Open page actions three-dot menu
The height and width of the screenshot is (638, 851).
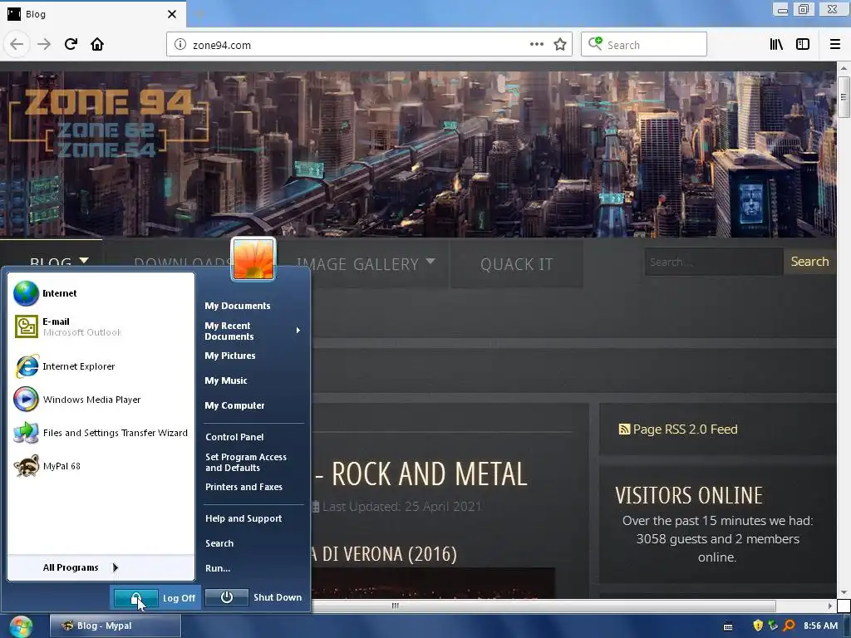tap(536, 45)
